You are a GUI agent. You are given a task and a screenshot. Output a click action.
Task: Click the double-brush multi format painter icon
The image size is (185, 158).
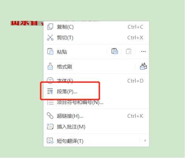point(143,66)
